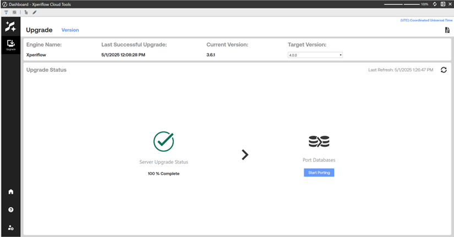Click the Port Databases icon
The image size is (454, 237).
tap(319, 142)
